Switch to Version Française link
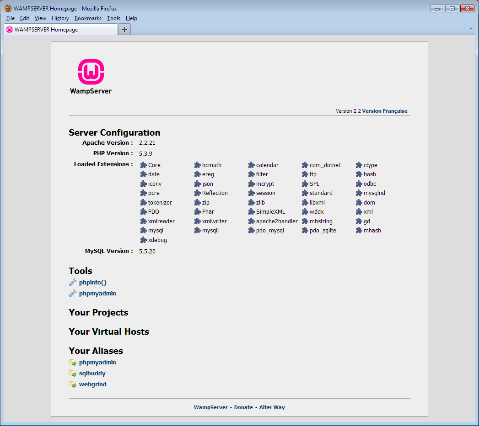This screenshot has height=426, width=479. pos(385,111)
